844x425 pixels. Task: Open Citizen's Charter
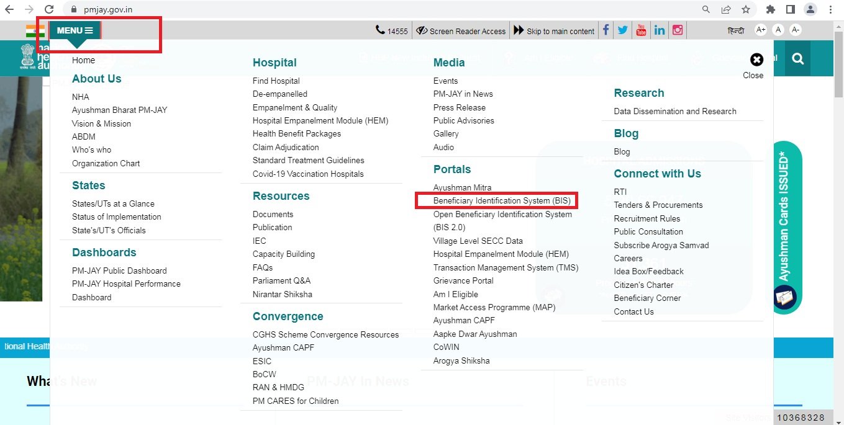[643, 285]
